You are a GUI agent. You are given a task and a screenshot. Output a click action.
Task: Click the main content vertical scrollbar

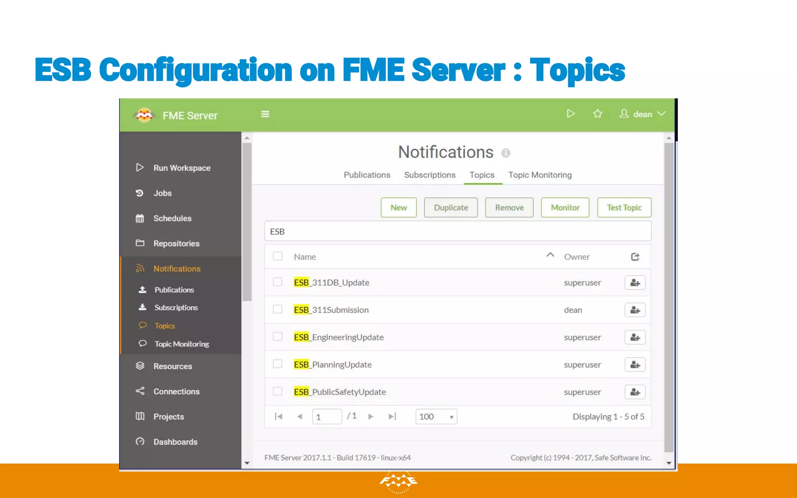coord(669,298)
